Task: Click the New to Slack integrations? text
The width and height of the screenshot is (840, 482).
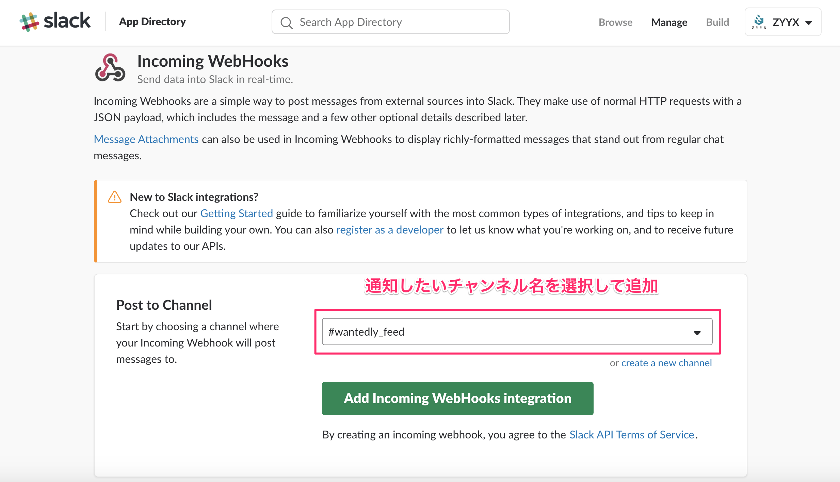Action: click(194, 197)
